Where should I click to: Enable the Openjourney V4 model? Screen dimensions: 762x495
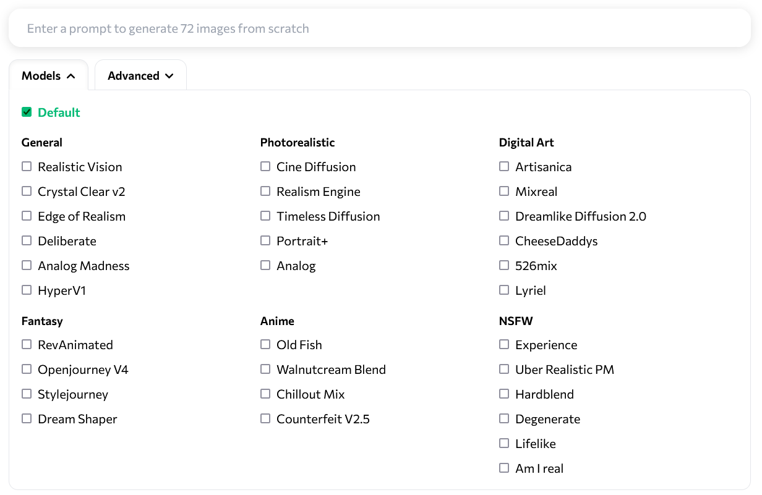click(27, 370)
